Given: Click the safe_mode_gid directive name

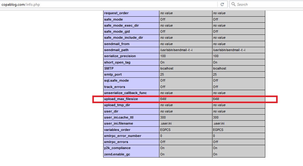Looking at the screenshot, I should coord(117,31).
